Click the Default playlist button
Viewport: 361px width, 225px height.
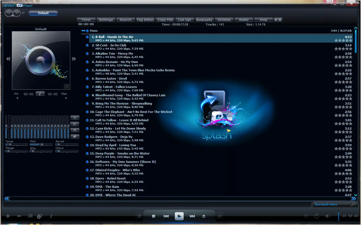click(43, 13)
